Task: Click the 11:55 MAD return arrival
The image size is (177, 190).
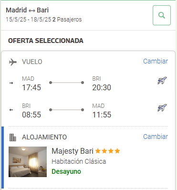Action: pos(102,115)
